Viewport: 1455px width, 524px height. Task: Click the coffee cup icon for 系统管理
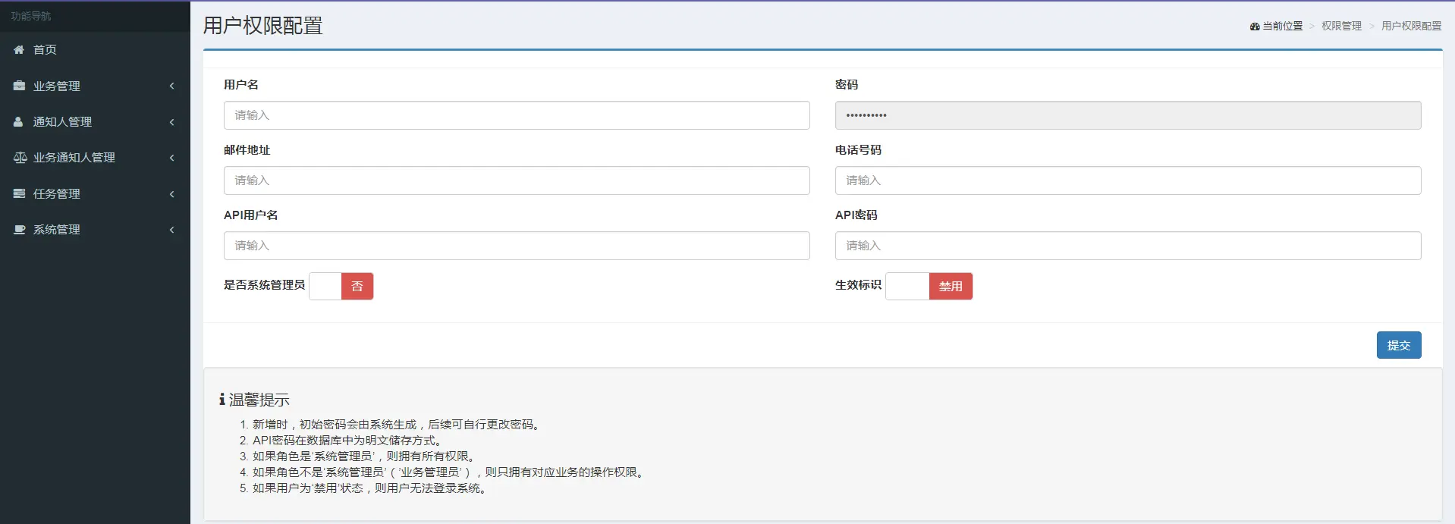coord(20,229)
